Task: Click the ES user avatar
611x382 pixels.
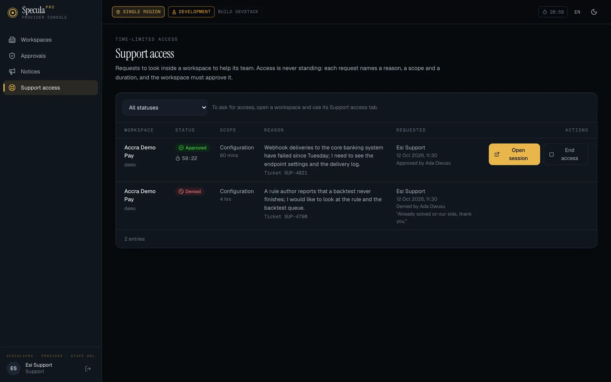Action: (x=13, y=369)
